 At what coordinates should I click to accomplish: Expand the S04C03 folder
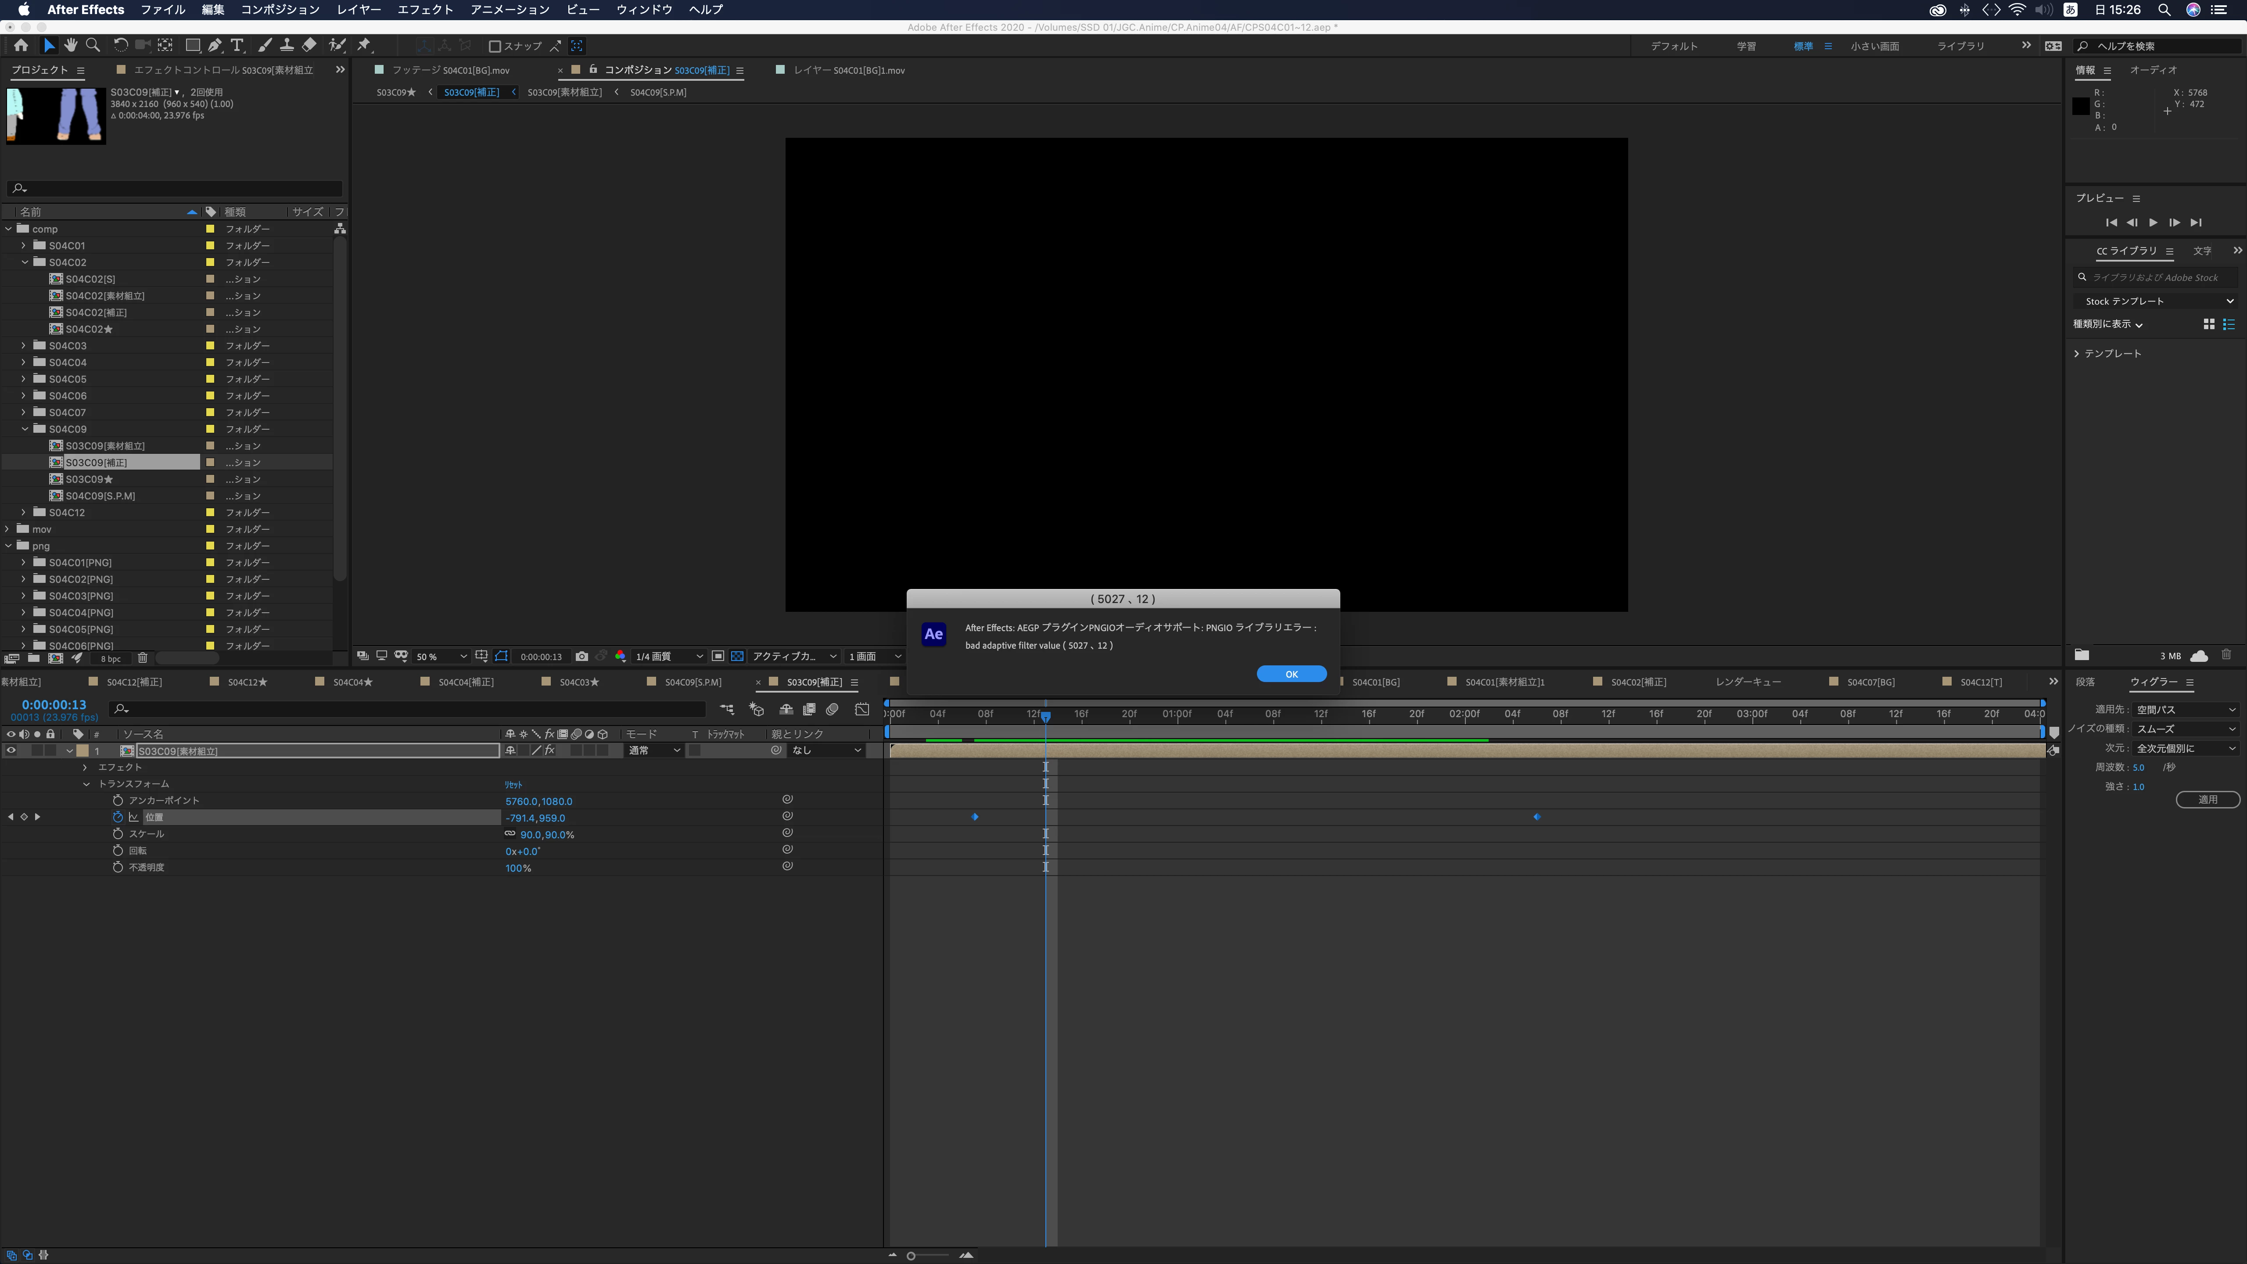(25, 345)
